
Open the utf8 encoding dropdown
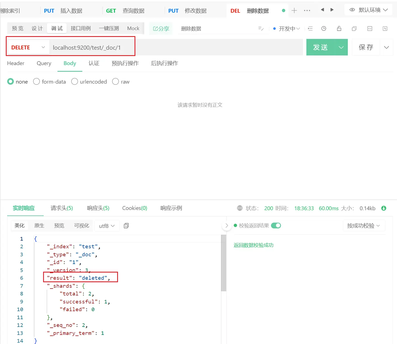[x=107, y=226]
